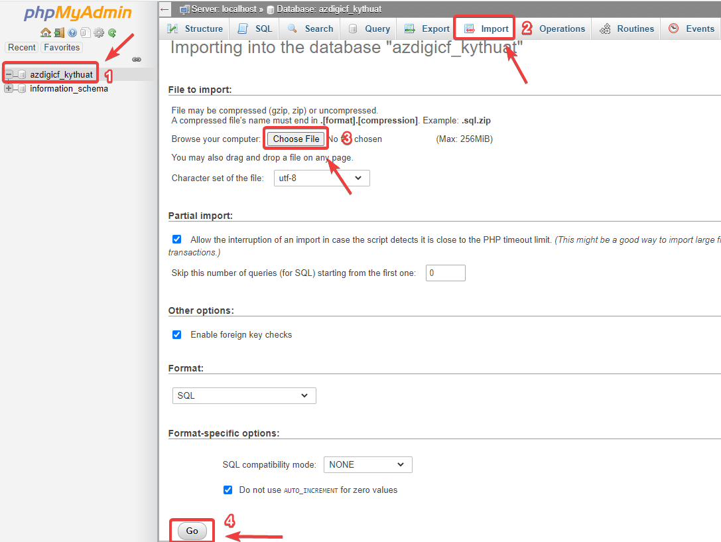Open the character set dropdown
This screenshot has width=721, height=542.
(x=321, y=178)
